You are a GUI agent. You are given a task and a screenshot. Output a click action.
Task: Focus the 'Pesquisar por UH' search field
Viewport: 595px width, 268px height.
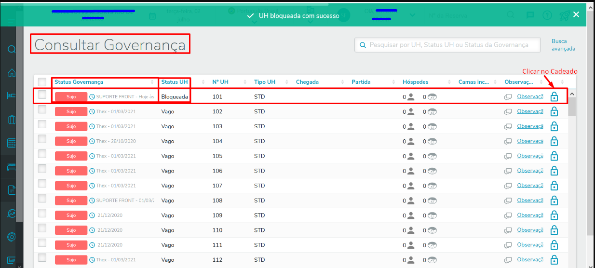[x=448, y=45]
